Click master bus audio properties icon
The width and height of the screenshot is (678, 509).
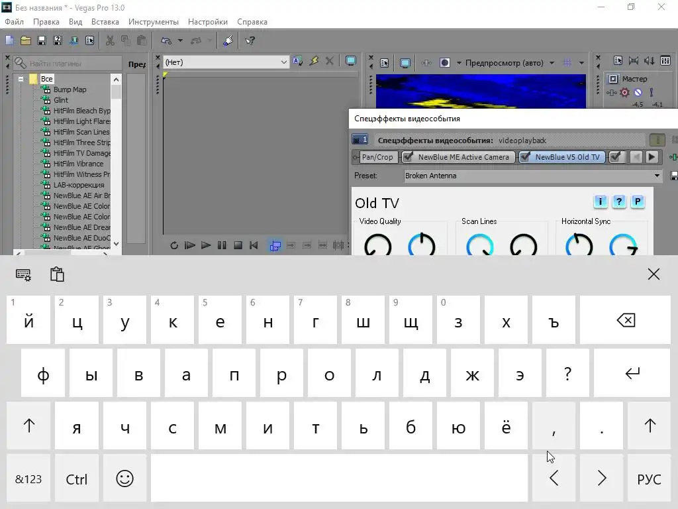pyautogui.click(x=618, y=60)
